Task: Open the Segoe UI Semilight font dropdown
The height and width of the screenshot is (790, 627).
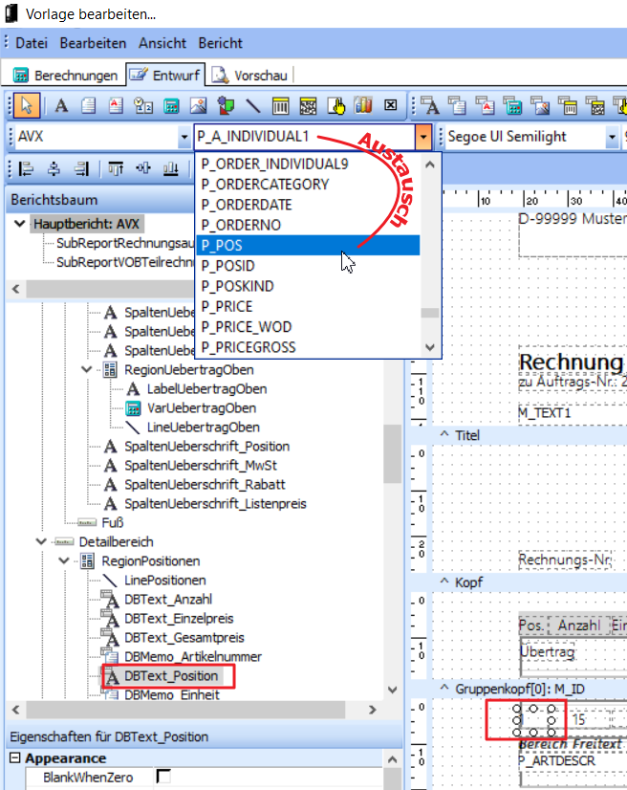Action: click(x=612, y=137)
